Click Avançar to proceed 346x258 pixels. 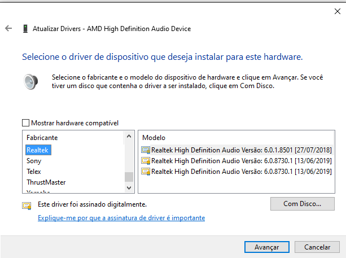(267, 247)
